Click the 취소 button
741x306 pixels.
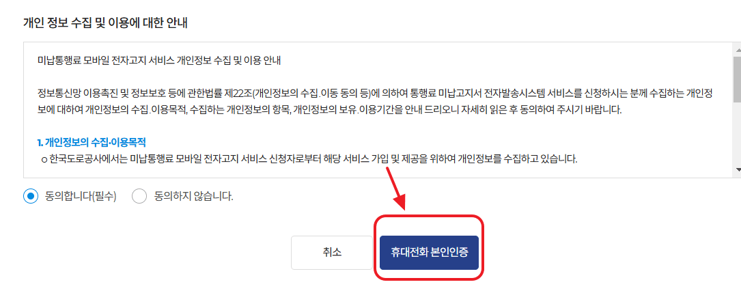332,253
